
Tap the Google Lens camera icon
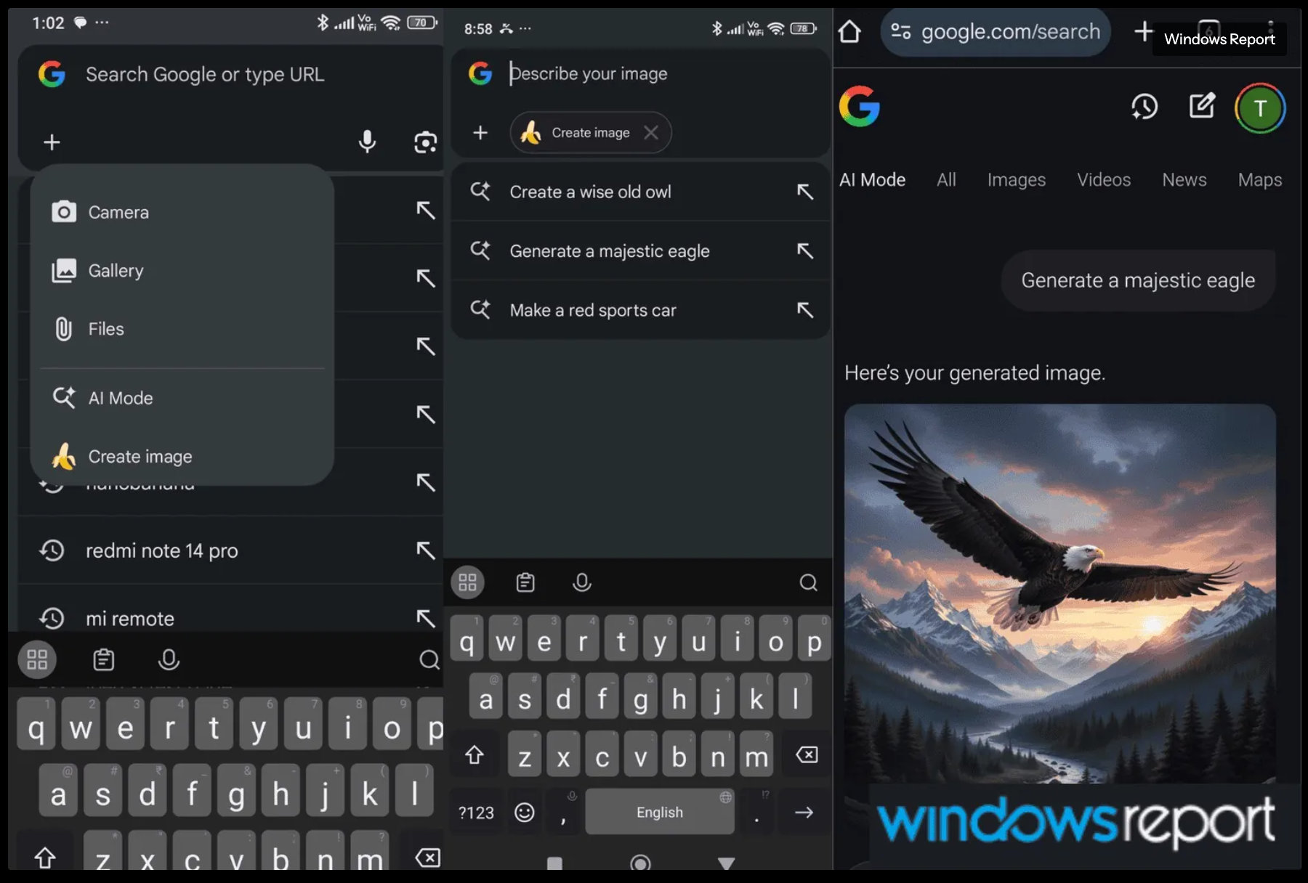[425, 142]
